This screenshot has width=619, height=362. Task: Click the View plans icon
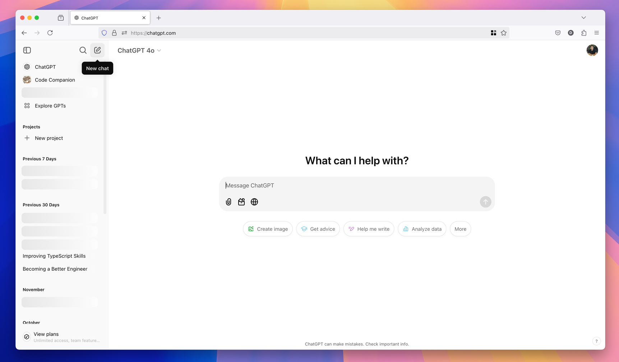[x=27, y=337]
